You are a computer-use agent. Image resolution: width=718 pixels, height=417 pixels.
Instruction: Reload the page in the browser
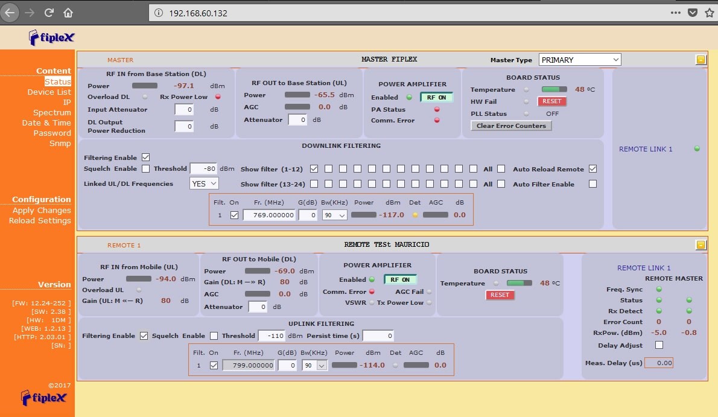point(49,13)
